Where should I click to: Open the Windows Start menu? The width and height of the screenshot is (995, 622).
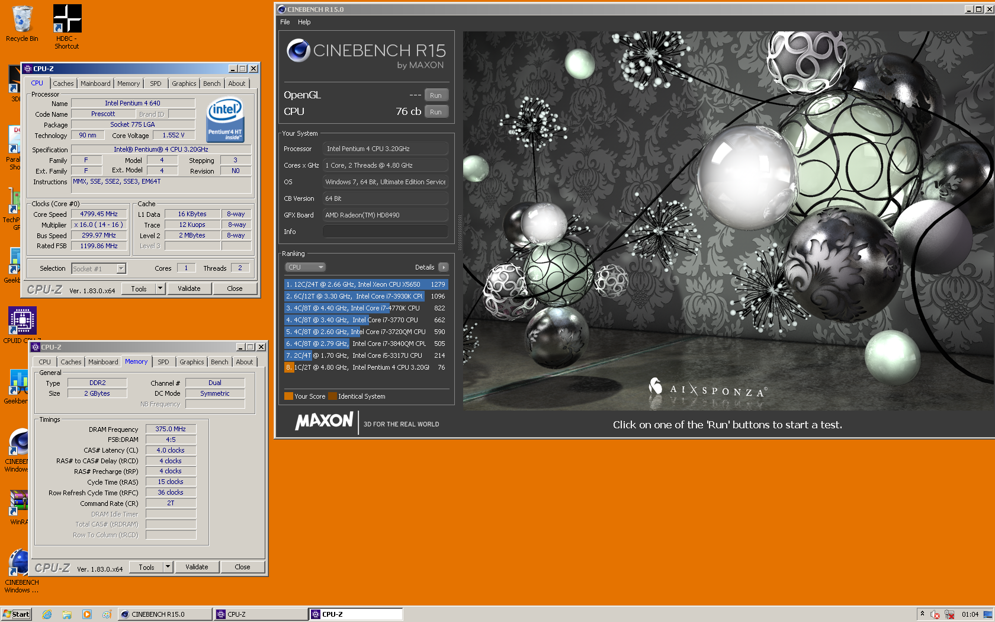coord(17,614)
